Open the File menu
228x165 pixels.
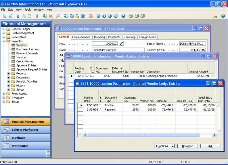(3, 10)
